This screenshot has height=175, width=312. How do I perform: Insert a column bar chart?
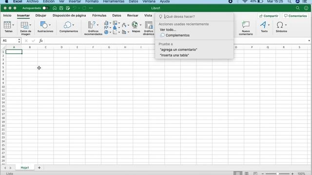(x=106, y=23)
